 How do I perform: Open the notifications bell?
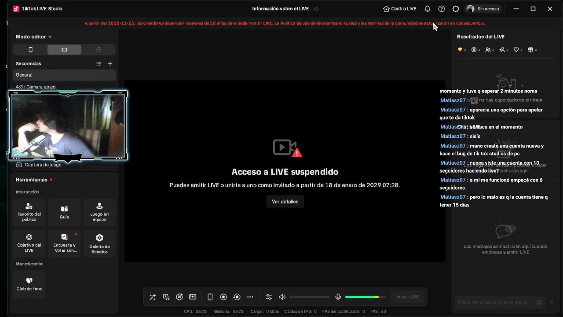tap(428, 9)
